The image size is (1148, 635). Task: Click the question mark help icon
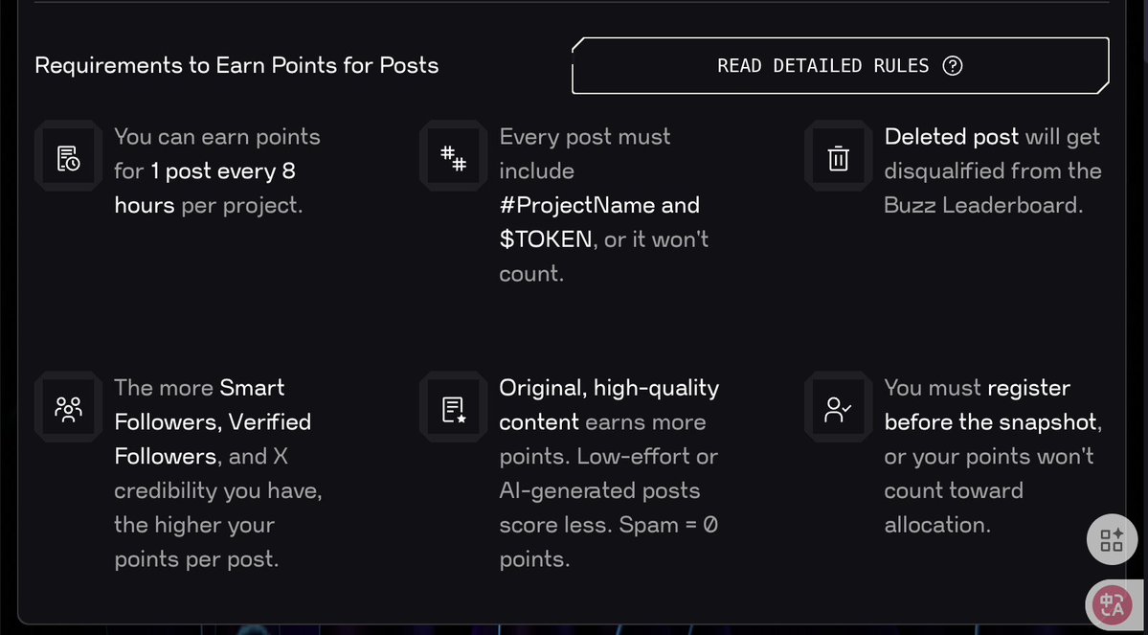pyautogui.click(x=953, y=66)
